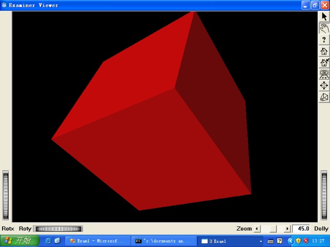330x247 pixels.
Task: Click the taskbar help question icon
Action: click(x=279, y=241)
